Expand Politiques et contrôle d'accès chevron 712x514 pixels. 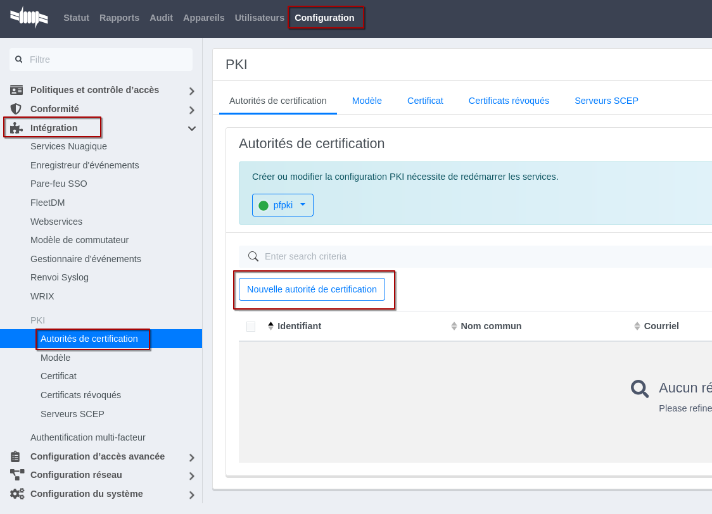[192, 91]
